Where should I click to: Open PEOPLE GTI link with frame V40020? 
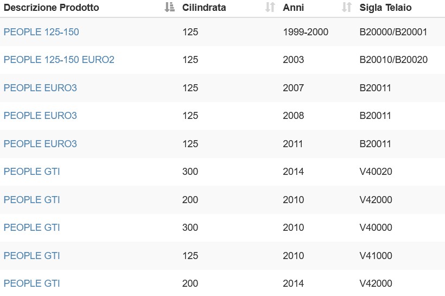point(32,172)
